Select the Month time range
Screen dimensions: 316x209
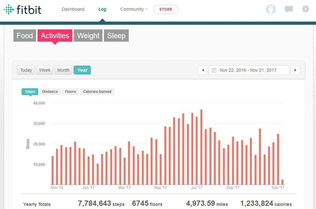63,70
